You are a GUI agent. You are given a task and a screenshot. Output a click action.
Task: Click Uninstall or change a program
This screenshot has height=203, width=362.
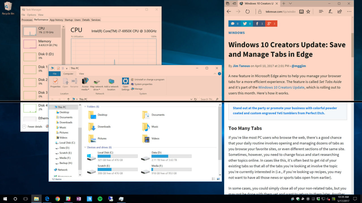(x=148, y=80)
